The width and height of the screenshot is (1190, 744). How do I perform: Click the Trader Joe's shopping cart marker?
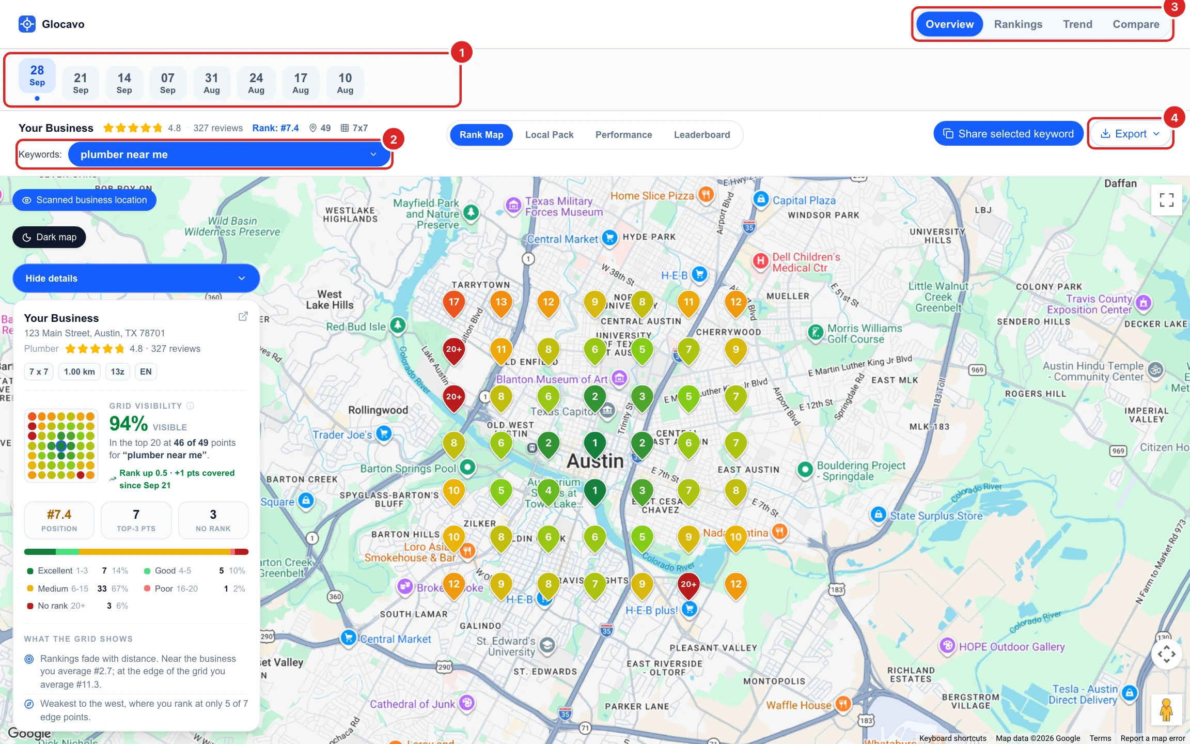(x=384, y=433)
